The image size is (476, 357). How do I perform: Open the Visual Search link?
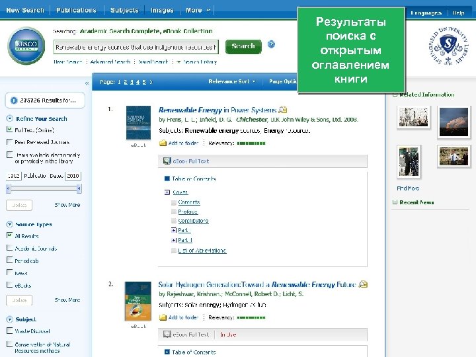pyautogui.click(x=153, y=62)
